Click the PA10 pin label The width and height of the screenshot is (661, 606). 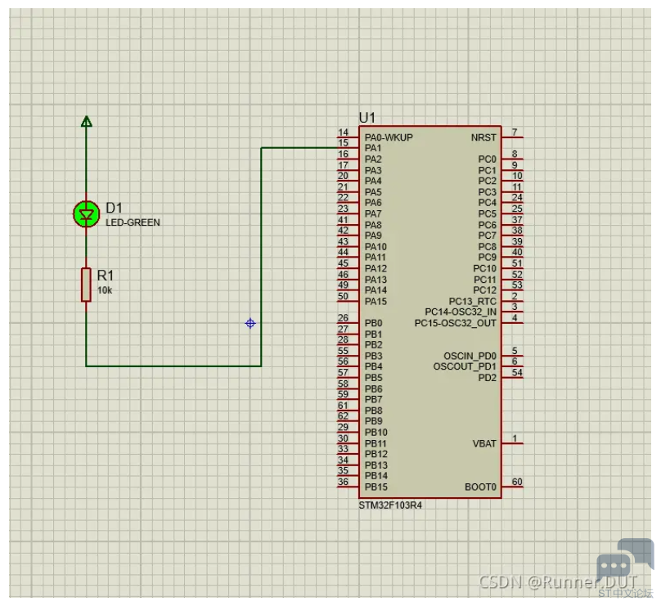point(375,246)
